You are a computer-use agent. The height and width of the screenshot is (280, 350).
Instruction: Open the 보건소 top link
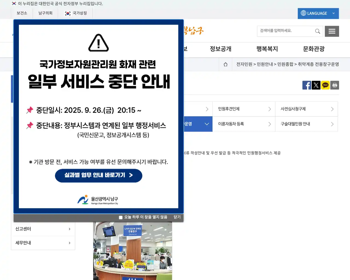(22, 13)
